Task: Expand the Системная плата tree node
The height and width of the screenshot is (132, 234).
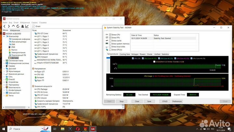Action: (4, 61)
